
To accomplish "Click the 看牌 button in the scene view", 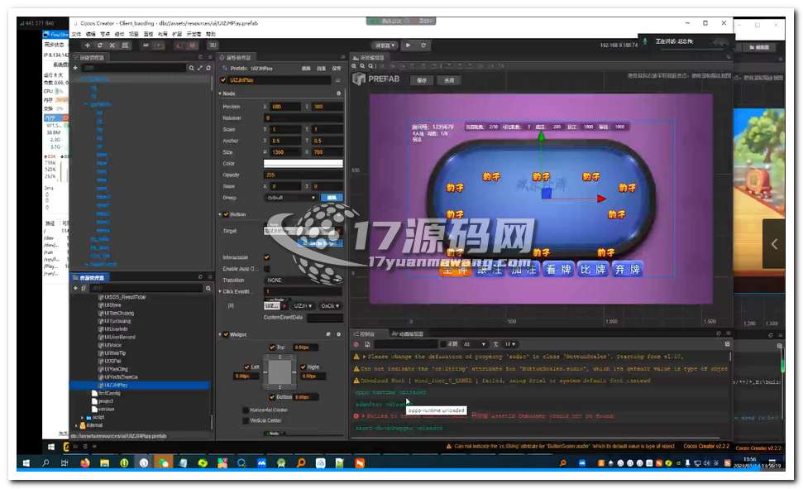I will [x=559, y=269].
